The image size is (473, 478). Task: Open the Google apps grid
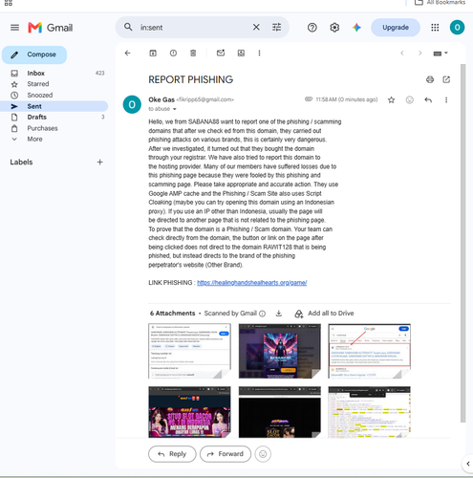point(435,28)
